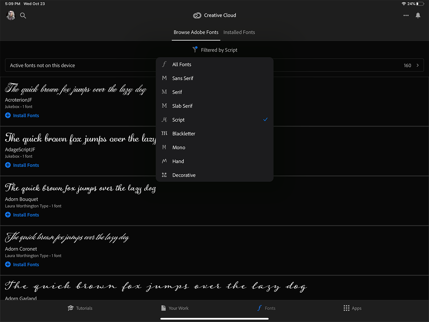Switch to Installed Fonts tab
This screenshot has height=322, width=429.
pos(239,32)
